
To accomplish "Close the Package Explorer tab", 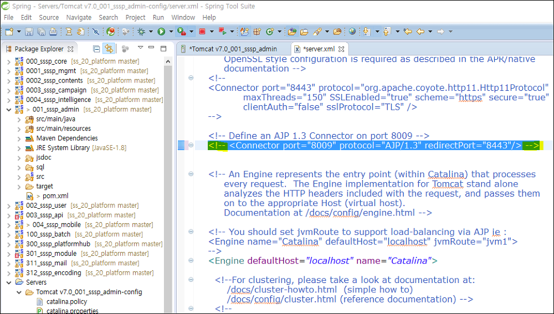I will [70, 49].
